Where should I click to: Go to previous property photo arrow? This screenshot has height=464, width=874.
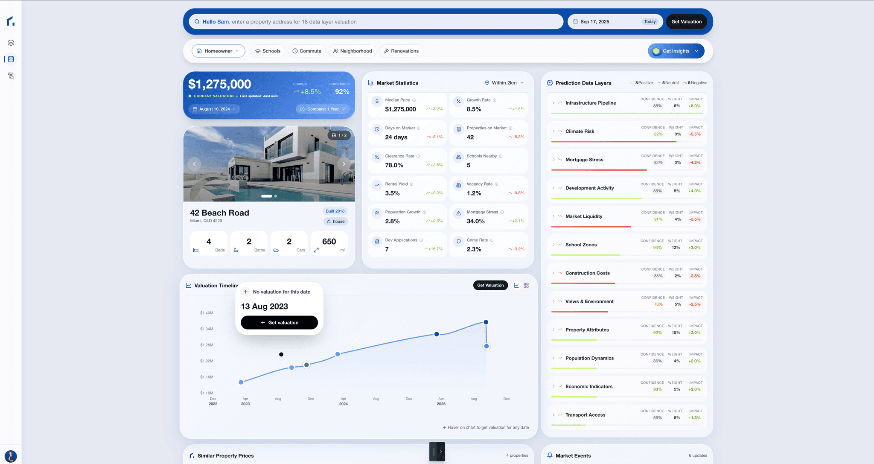coord(194,164)
